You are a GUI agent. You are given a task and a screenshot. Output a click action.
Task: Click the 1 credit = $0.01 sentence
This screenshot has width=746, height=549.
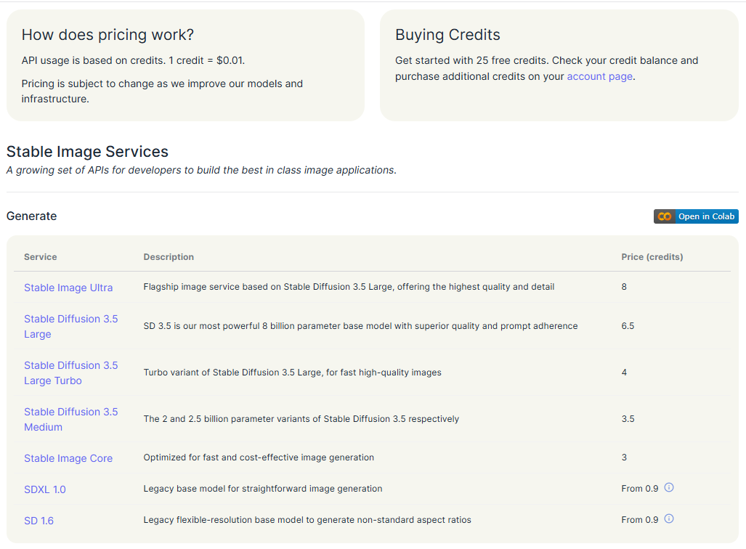click(133, 60)
